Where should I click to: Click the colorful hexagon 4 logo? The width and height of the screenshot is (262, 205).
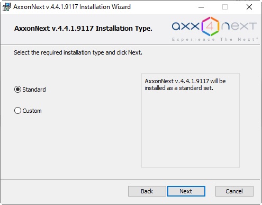pyautogui.click(x=210, y=26)
